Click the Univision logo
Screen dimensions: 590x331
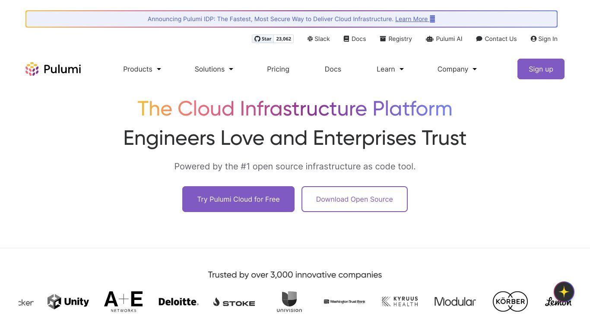[x=289, y=302]
